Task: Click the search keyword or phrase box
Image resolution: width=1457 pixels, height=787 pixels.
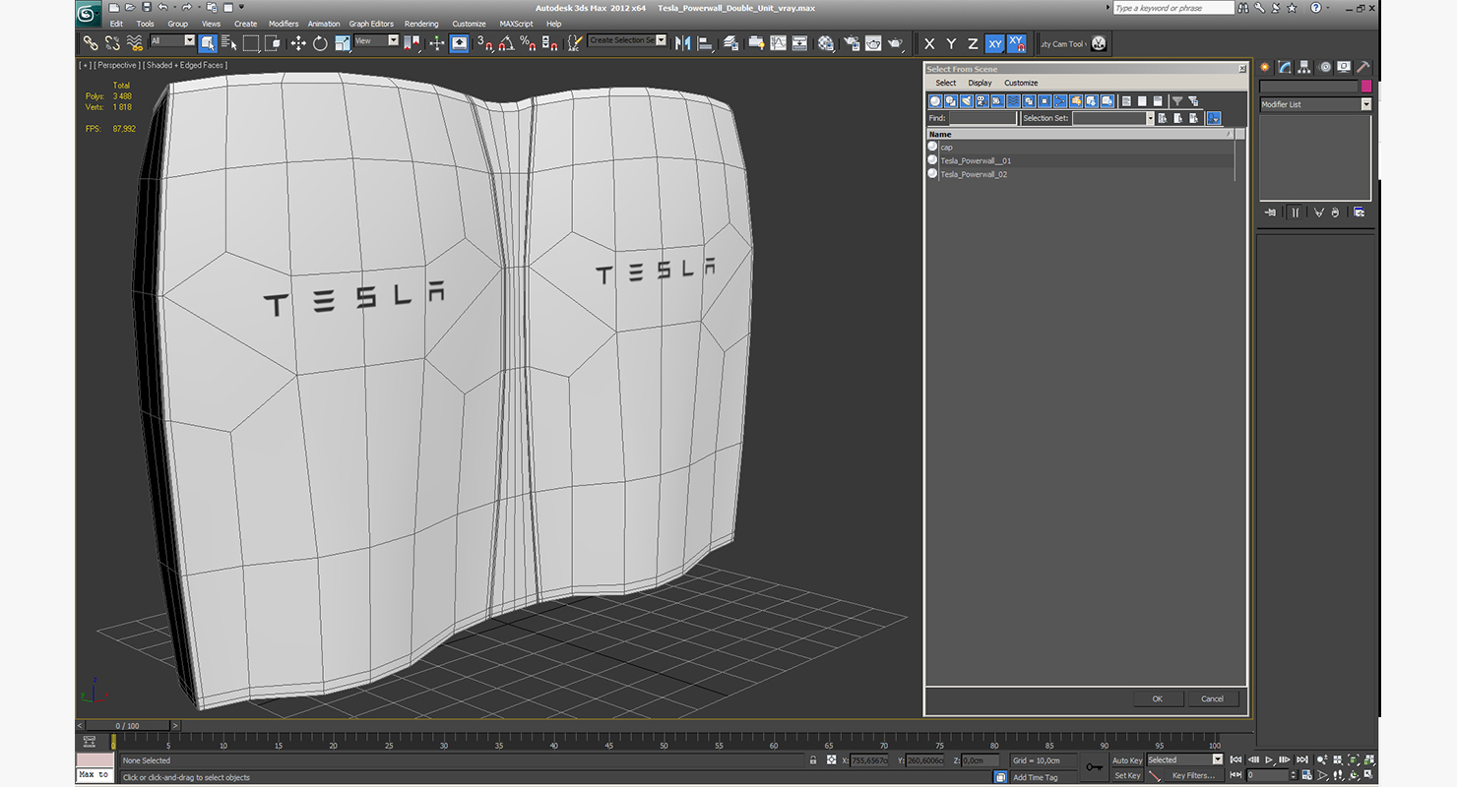Action: point(1173,8)
